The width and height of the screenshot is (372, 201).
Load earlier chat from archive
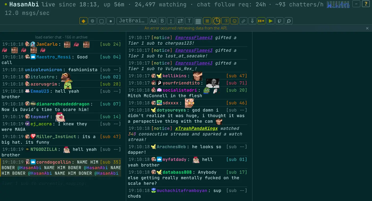[x=61, y=37]
